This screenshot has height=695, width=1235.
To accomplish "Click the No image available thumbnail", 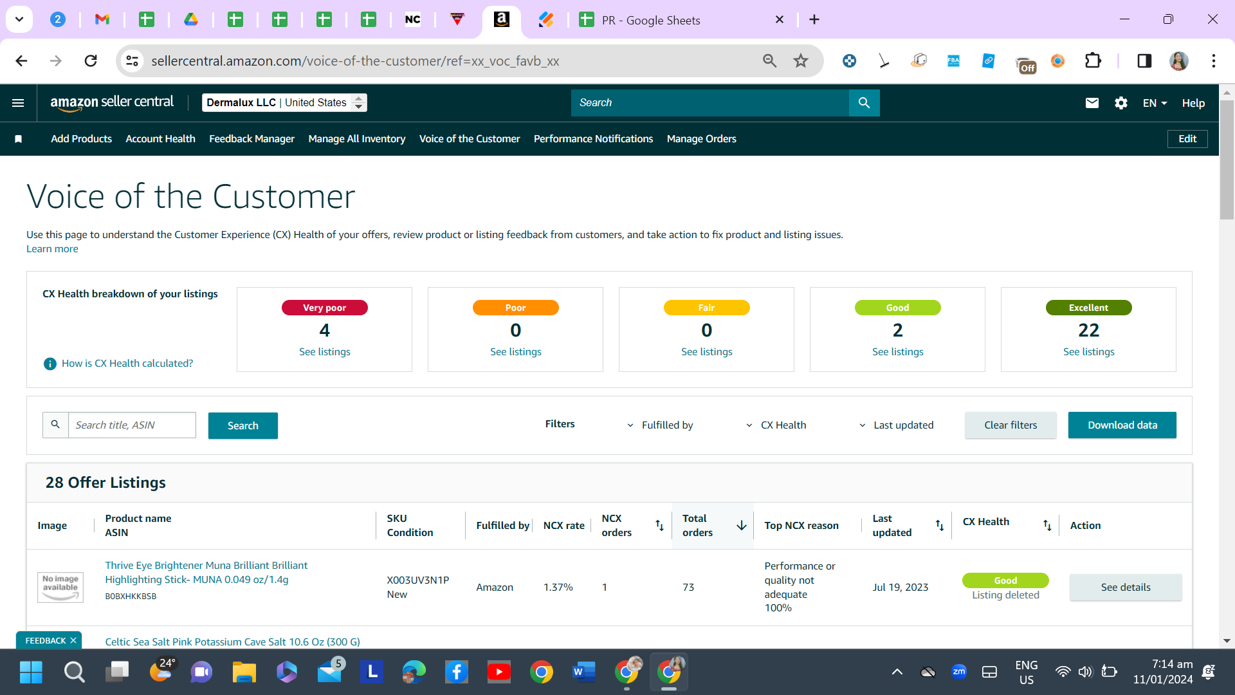I will click(60, 588).
